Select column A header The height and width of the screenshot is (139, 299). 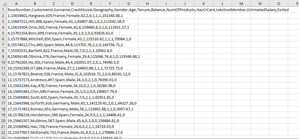coord(16,4)
